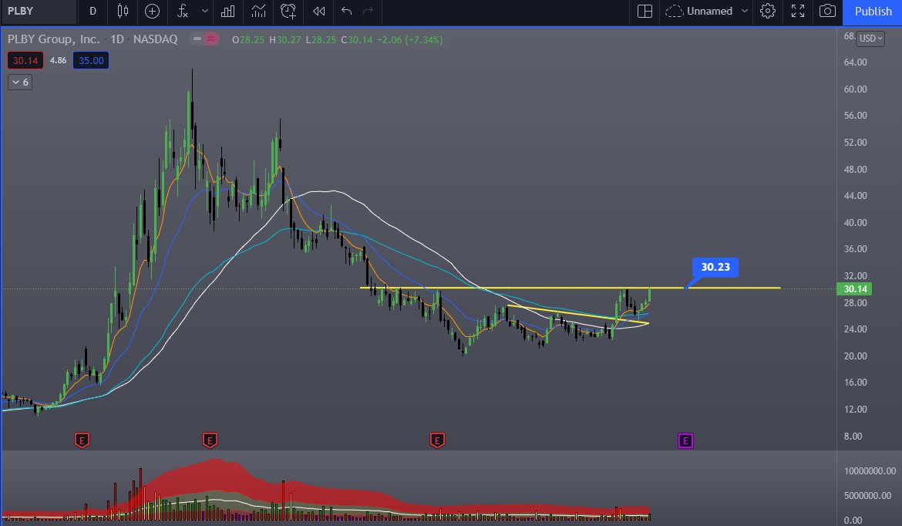Click the second red earnings E marker
The height and width of the screenshot is (526, 902).
coord(210,441)
